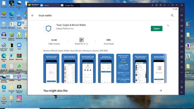Click the Android back arrow in the BlueStacks sidebar
Screen dimensions: 194x109
(182, 92)
